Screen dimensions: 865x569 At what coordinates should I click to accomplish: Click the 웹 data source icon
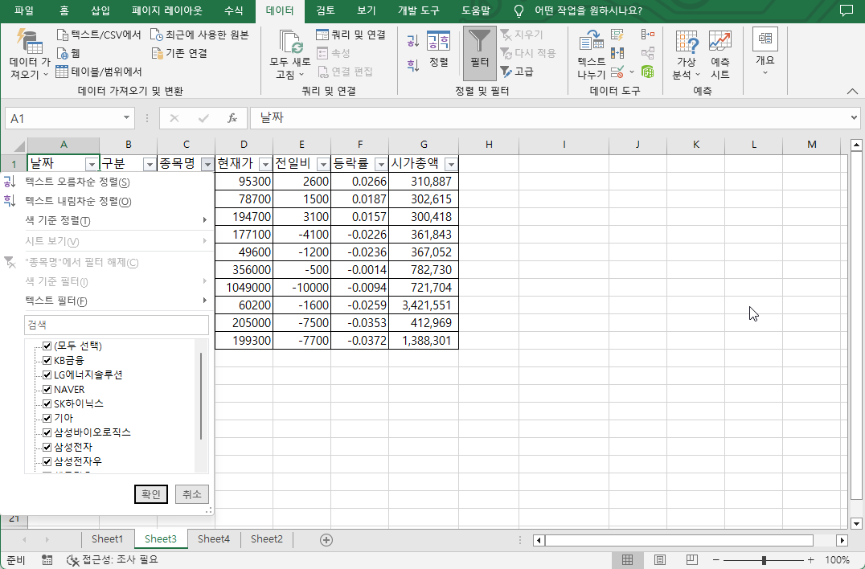[63, 54]
